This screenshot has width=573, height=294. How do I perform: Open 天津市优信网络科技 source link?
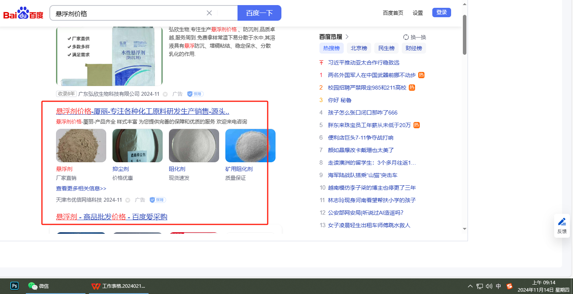(79, 200)
